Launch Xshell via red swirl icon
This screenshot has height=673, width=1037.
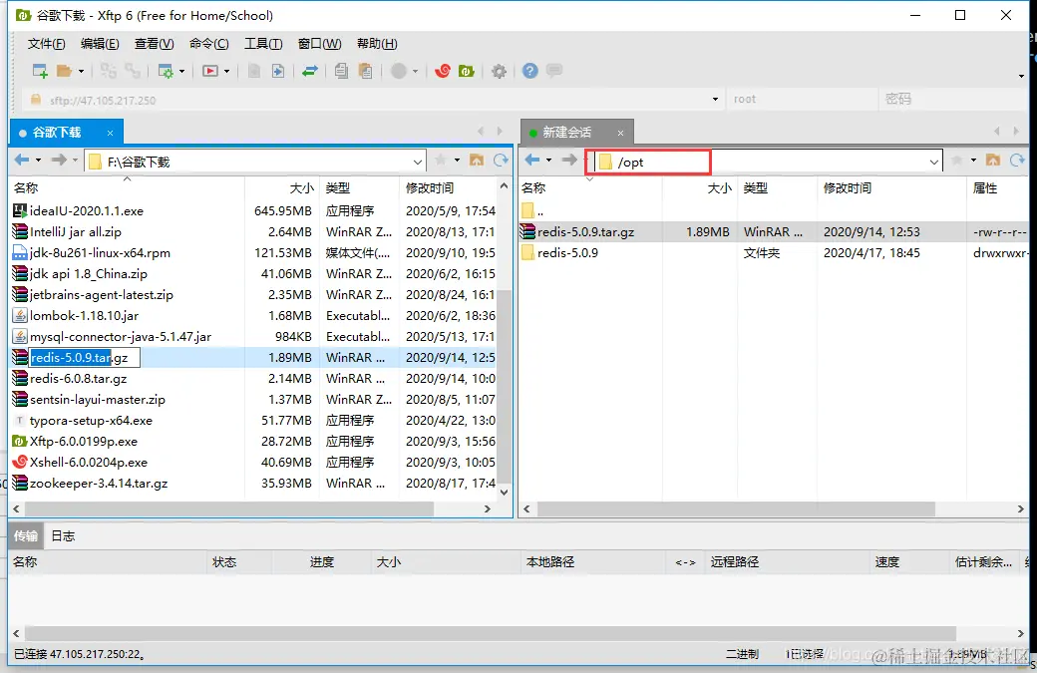[x=443, y=71]
